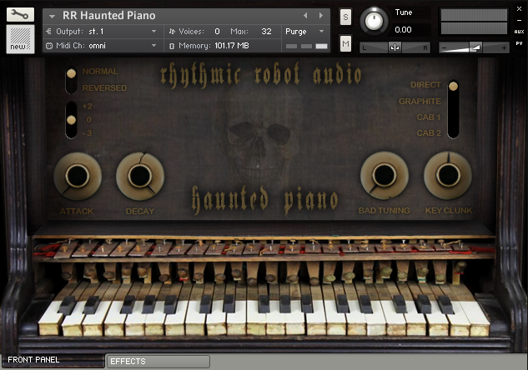Minimize the instrument view dash icon
Screen dimensions: 528x370
(520, 21)
